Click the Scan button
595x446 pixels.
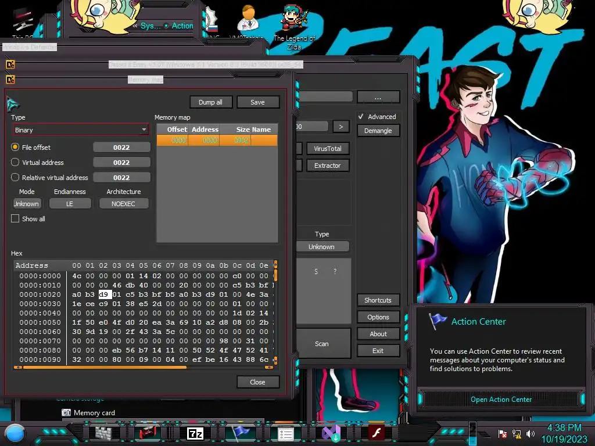coord(322,344)
